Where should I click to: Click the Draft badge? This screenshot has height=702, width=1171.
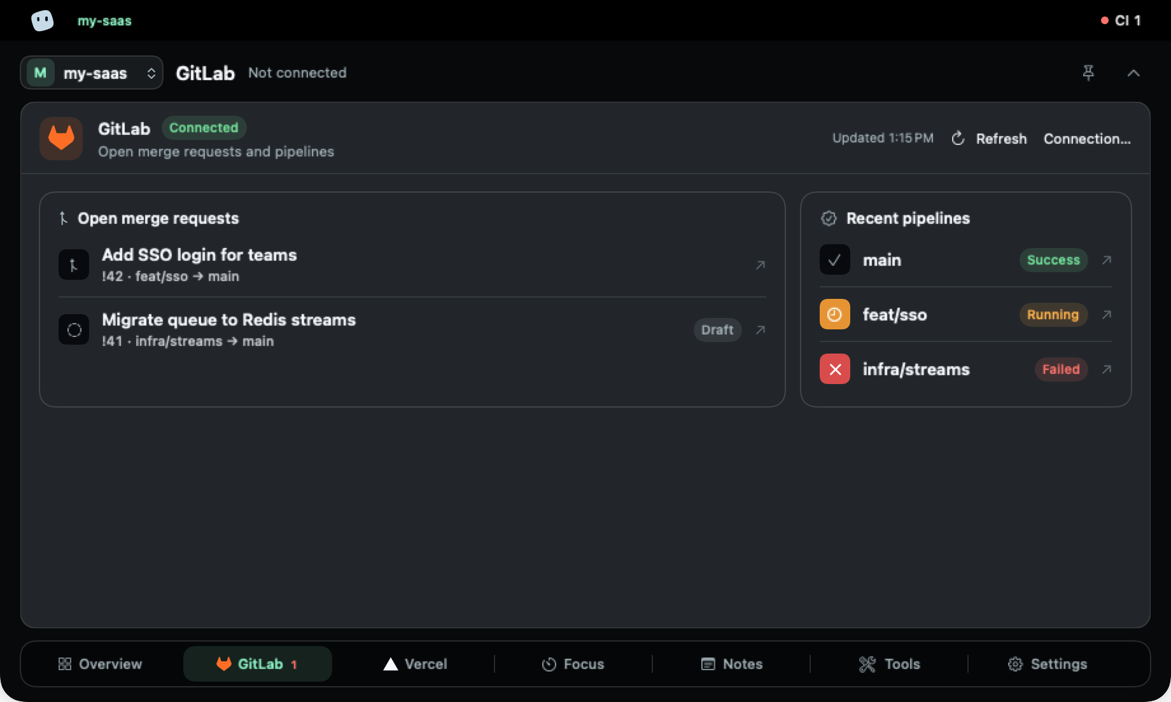[x=717, y=330]
